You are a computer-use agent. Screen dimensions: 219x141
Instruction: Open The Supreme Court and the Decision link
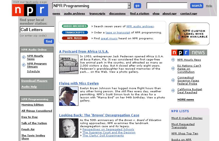(109, 133)
